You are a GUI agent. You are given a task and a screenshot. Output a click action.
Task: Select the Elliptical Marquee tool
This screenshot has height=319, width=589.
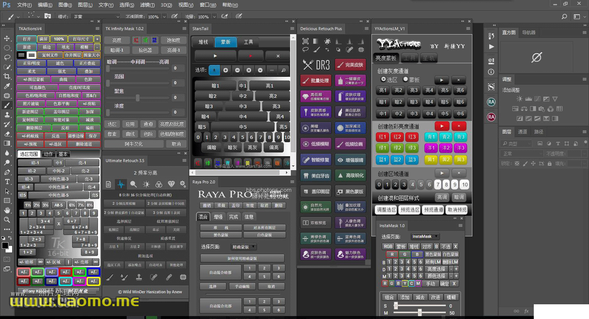point(7,48)
